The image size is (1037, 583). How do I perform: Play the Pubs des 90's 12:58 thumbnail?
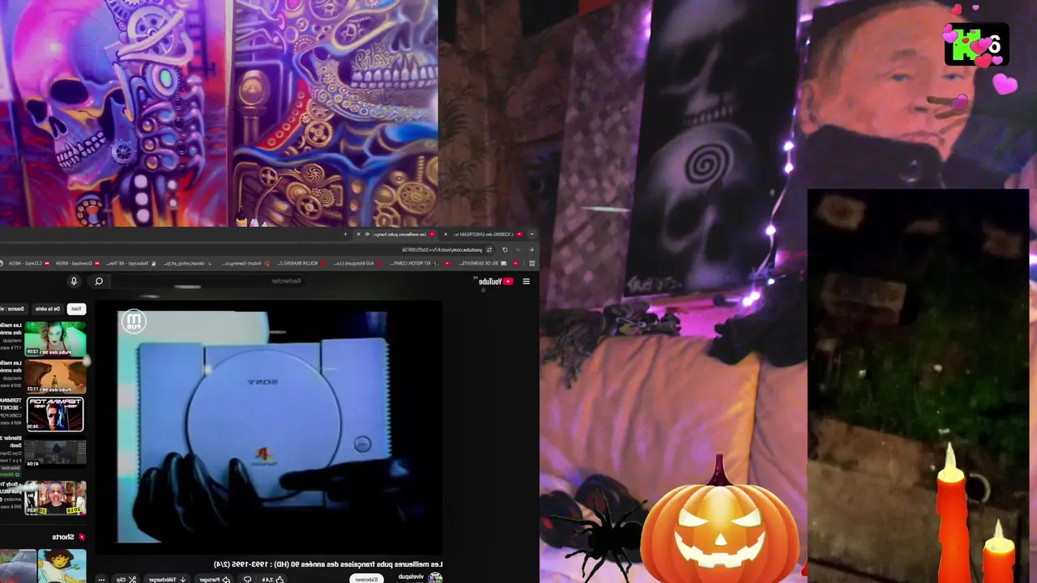point(55,339)
